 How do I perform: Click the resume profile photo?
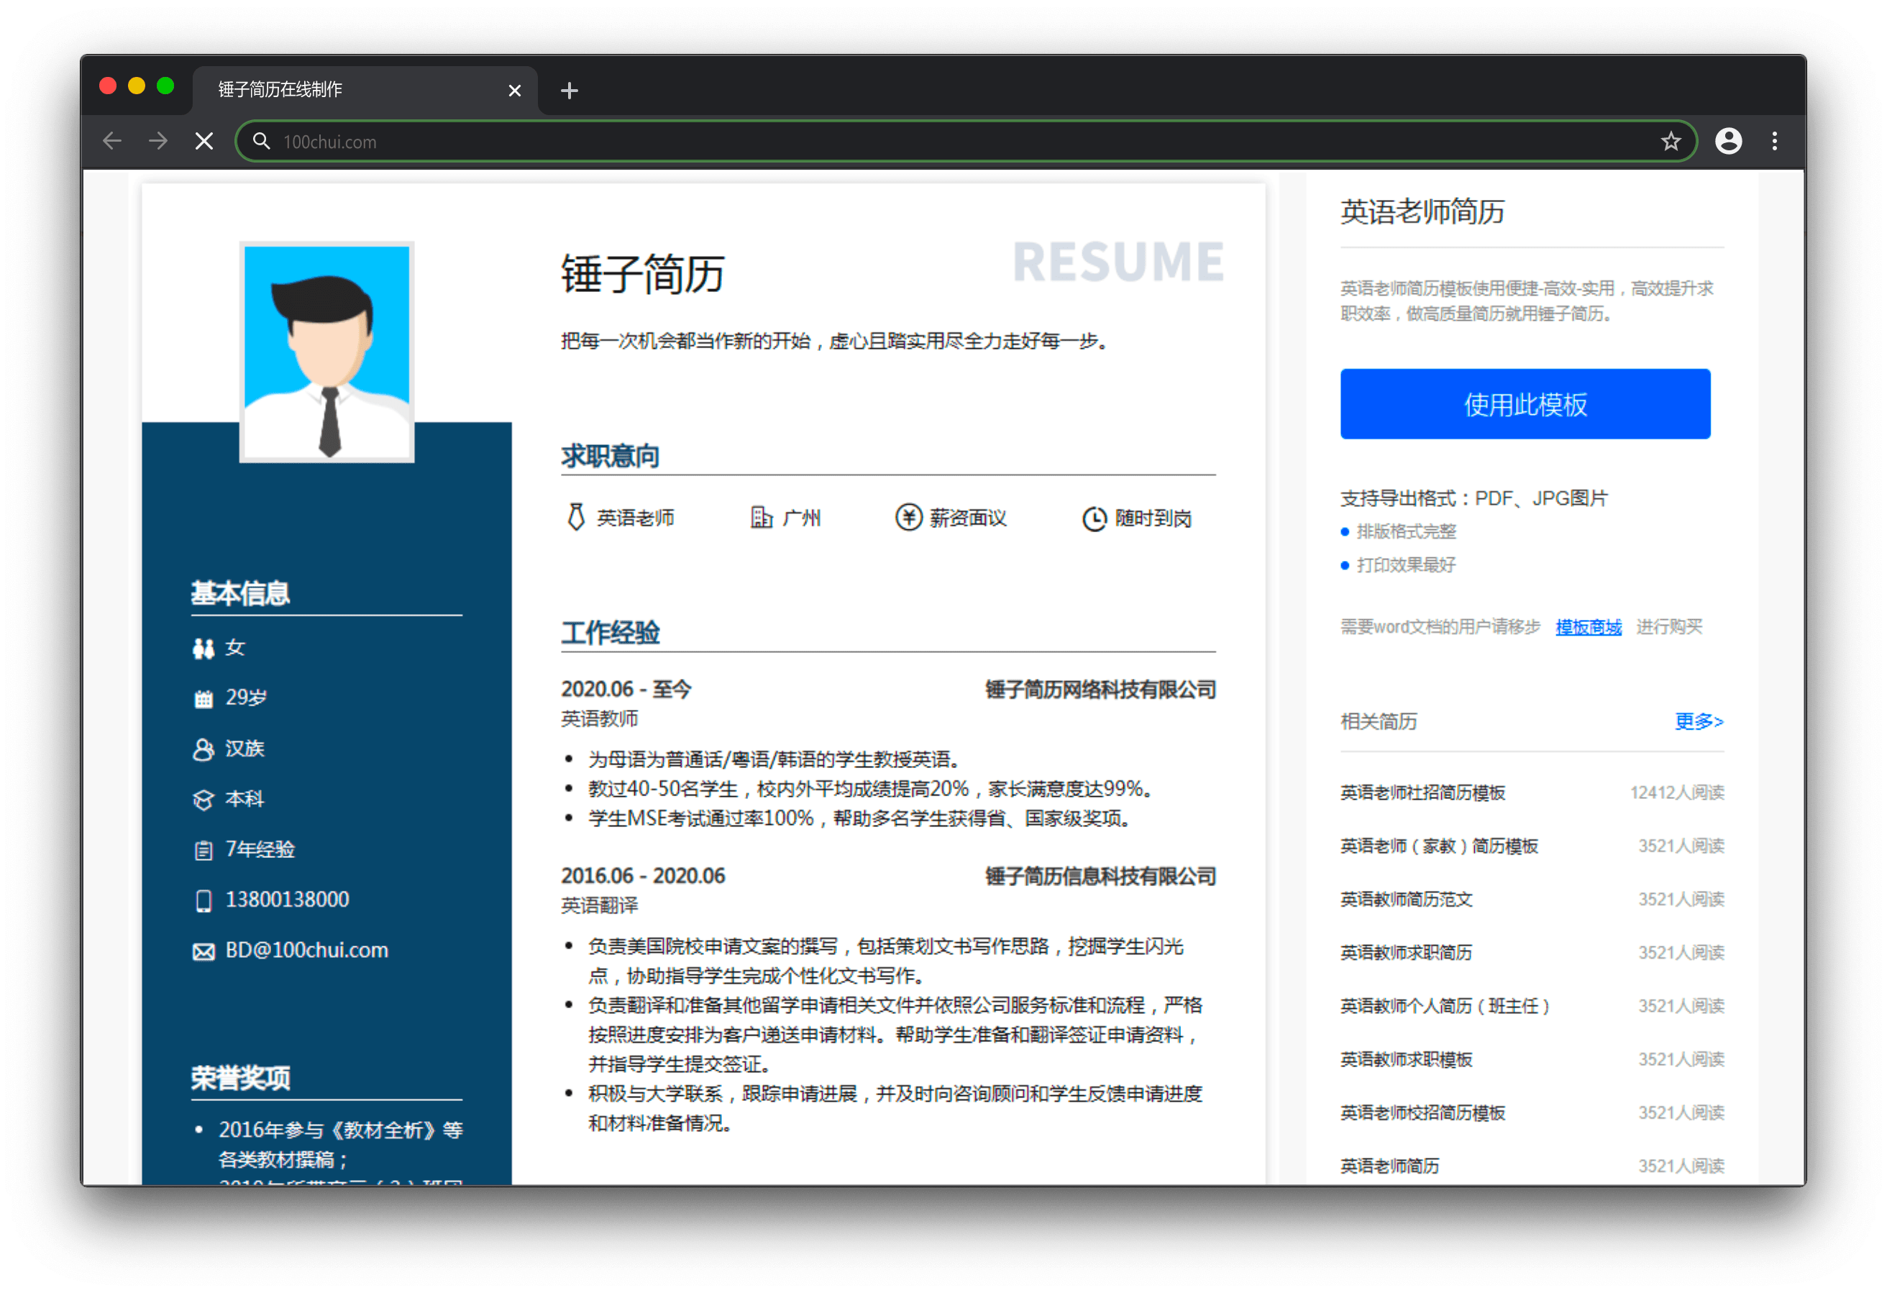(327, 351)
